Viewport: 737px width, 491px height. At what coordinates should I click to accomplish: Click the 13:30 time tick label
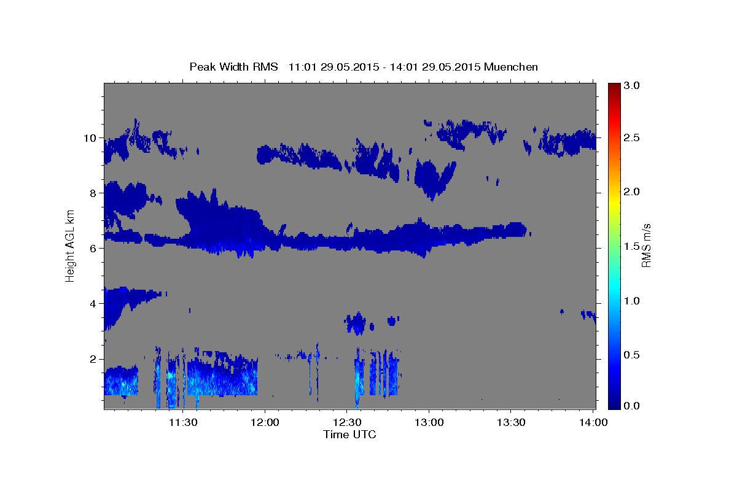511,422
